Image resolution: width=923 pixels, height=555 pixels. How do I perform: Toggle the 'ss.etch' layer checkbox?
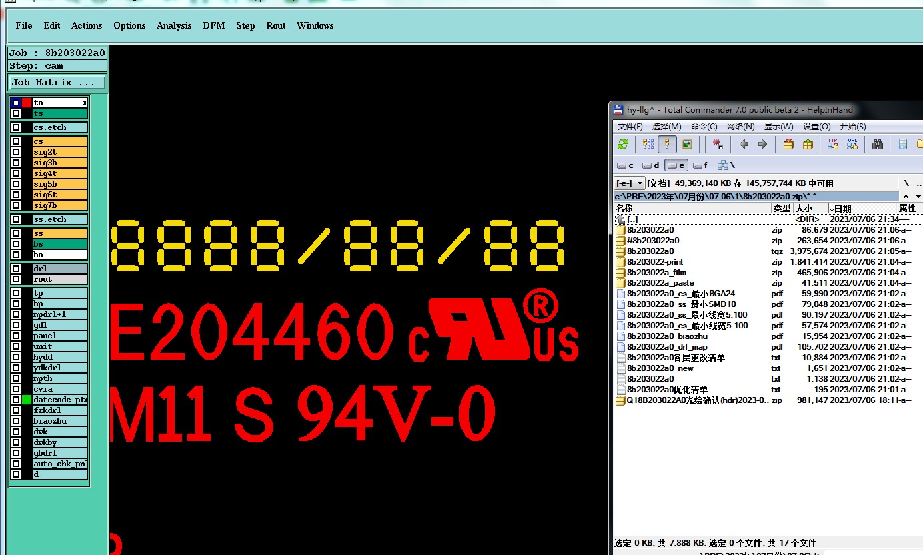click(16, 219)
